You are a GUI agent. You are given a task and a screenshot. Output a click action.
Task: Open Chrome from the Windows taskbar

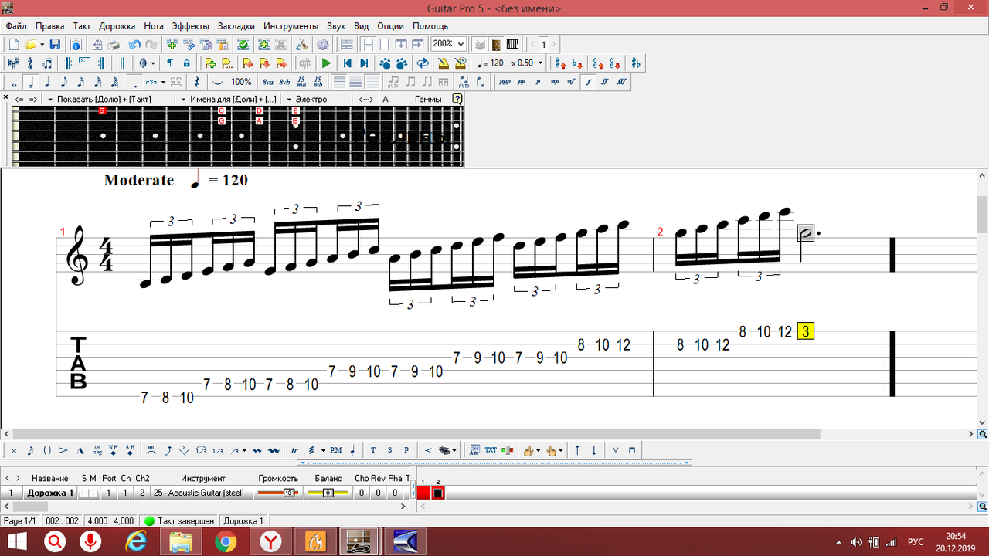226,542
